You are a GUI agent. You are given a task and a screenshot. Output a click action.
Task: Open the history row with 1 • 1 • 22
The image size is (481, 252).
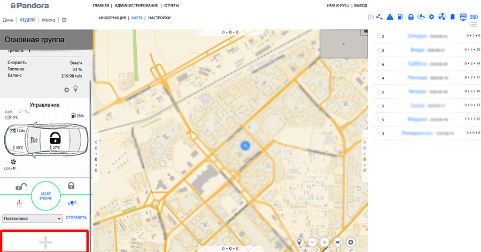[x=426, y=119]
